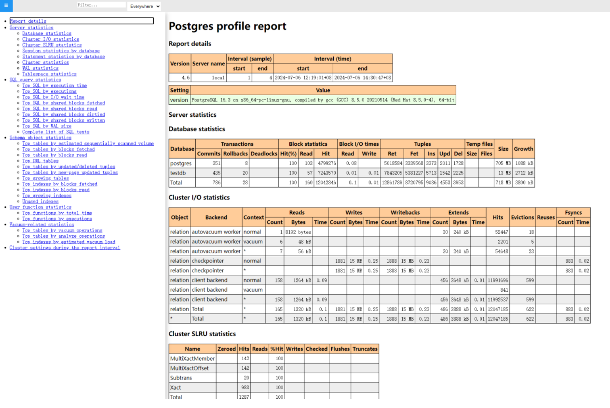Open Top SQL by shared blocks dirtied
610x408 pixels.
[64, 114]
